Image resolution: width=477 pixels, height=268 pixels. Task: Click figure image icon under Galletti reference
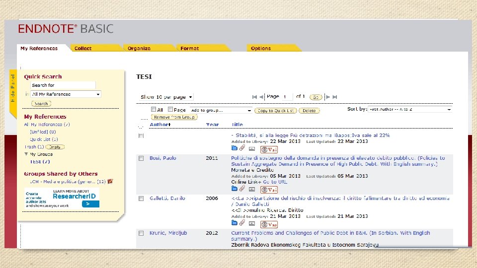pyautogui.click(x=251, y=224)
